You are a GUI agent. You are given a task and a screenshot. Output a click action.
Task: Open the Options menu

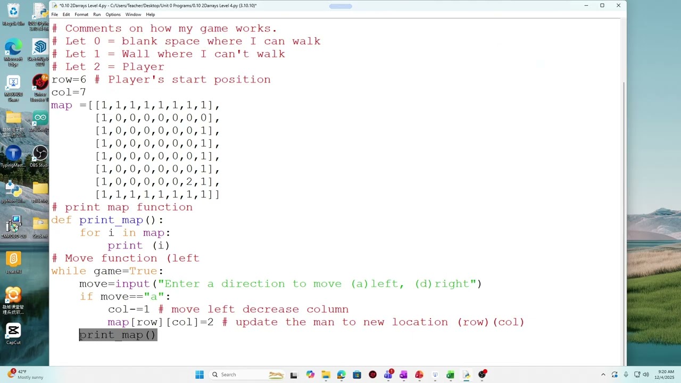click(x=113, y=14)
